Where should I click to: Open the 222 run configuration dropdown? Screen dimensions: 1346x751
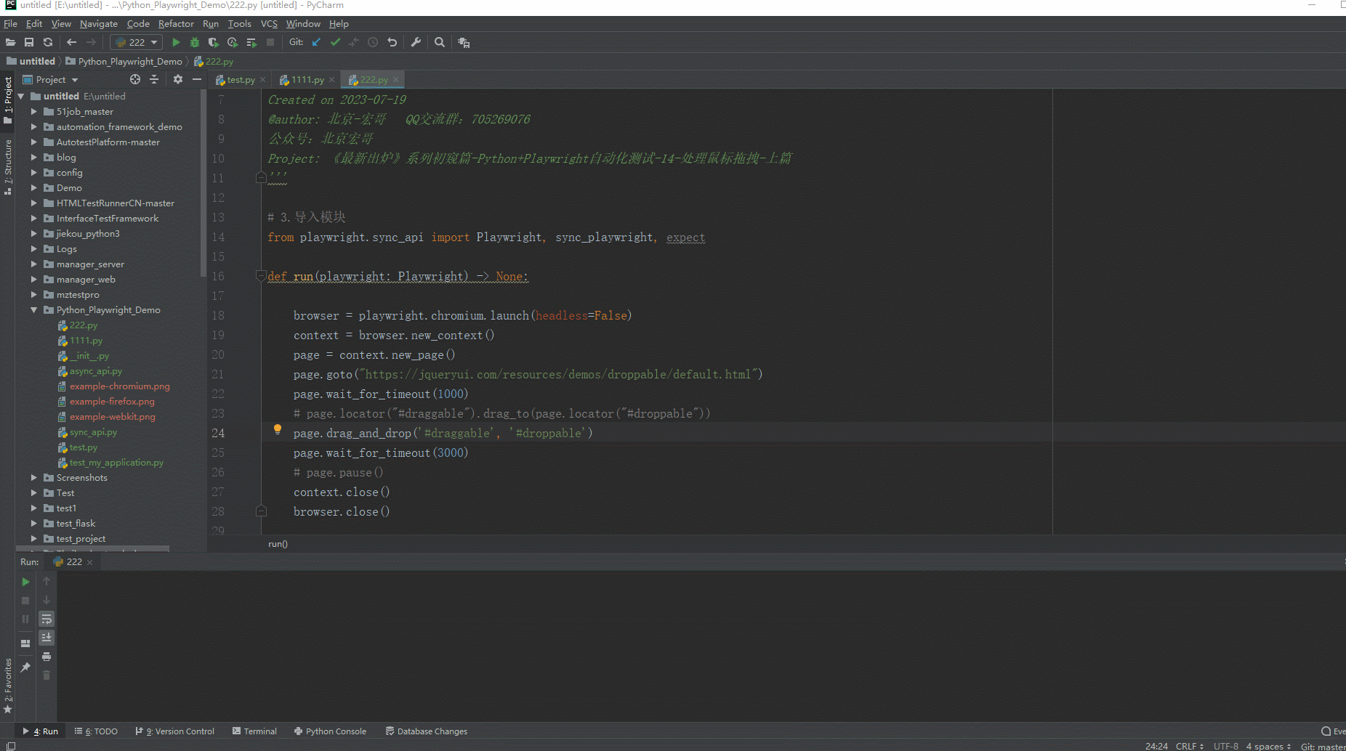pos(137,42)
